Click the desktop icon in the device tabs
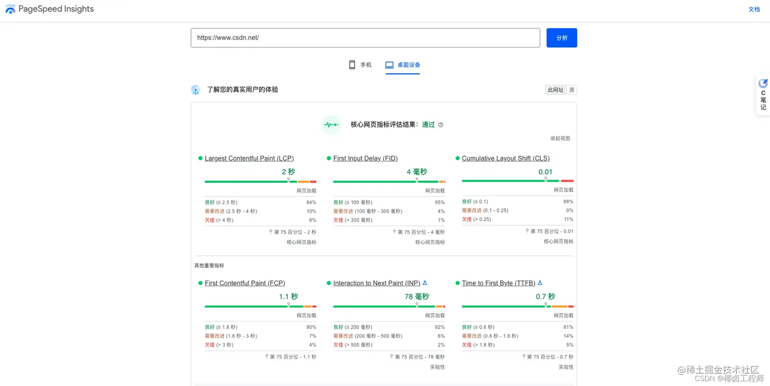 390,65
